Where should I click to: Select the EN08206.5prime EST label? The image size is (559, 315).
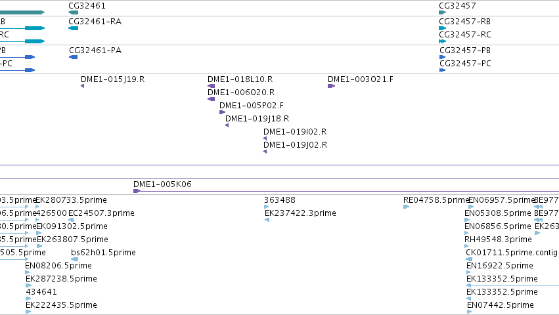58,266
